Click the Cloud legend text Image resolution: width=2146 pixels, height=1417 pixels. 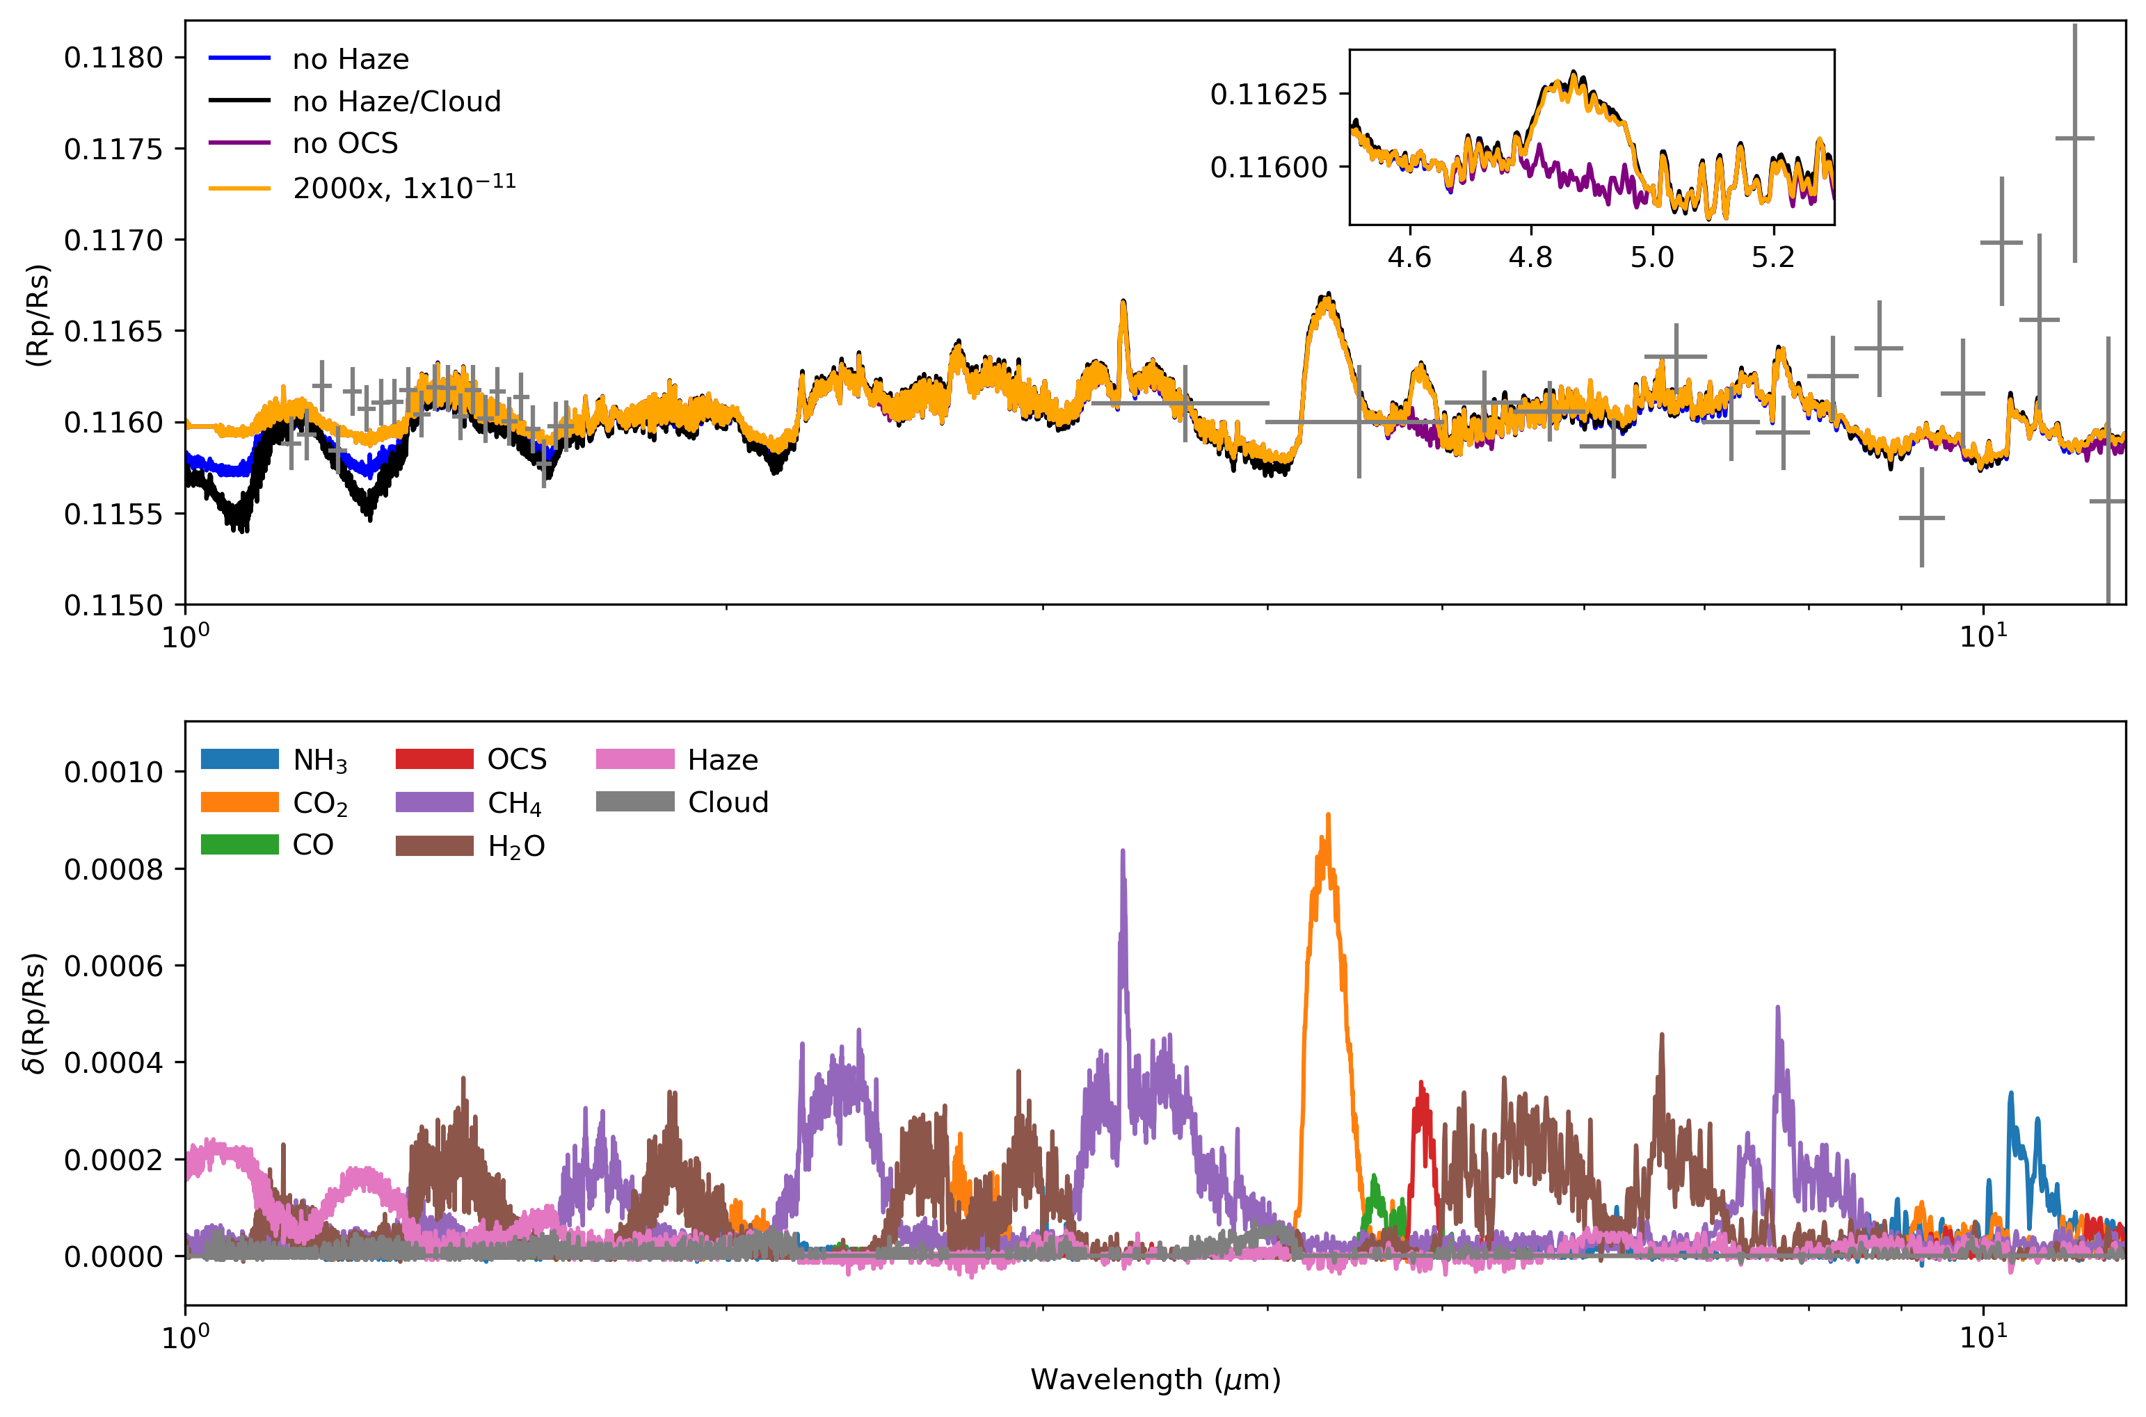(728, 802)
